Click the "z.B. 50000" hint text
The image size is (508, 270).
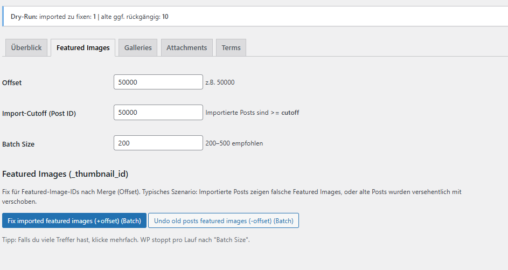pyautogui.click(x=220, y=82)
